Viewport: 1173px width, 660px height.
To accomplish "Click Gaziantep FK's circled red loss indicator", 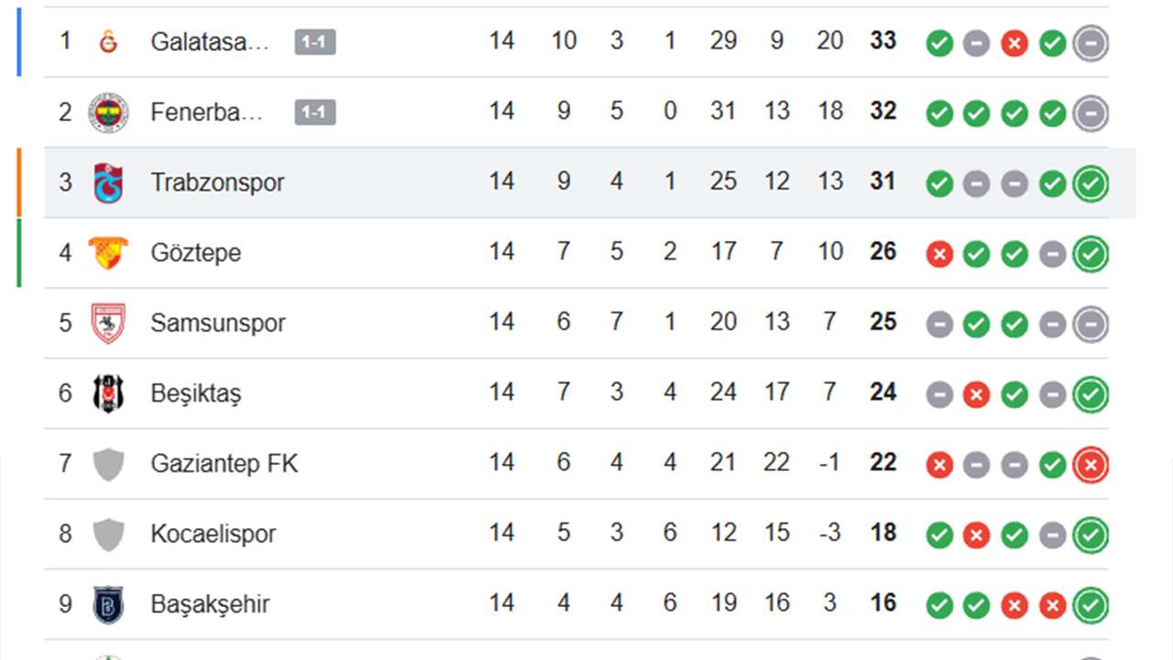I will (1091, 464).
